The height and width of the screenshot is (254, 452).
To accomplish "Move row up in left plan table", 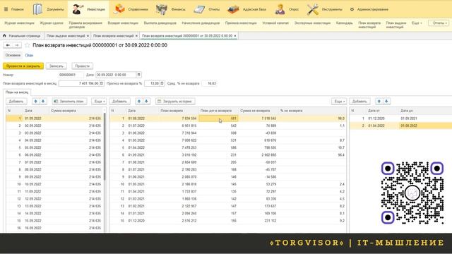I will click(36, 102).
